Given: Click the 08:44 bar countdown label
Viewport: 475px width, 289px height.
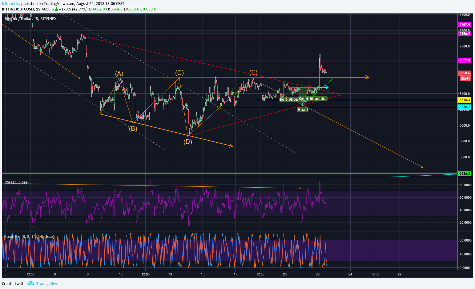Looking at the screenshot, I should (465, 79).
